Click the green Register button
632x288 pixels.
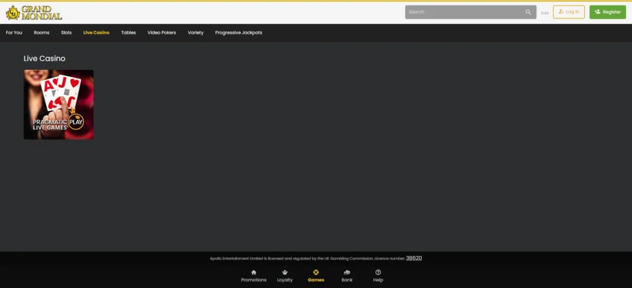point(607,12)
